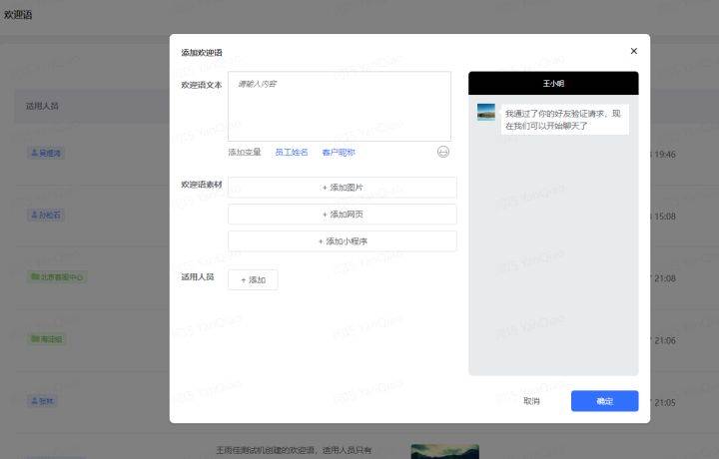Viewport: 719px width, 459px height.
Task: Click the 添加小程序 button
Action: (x=343, y=240)
